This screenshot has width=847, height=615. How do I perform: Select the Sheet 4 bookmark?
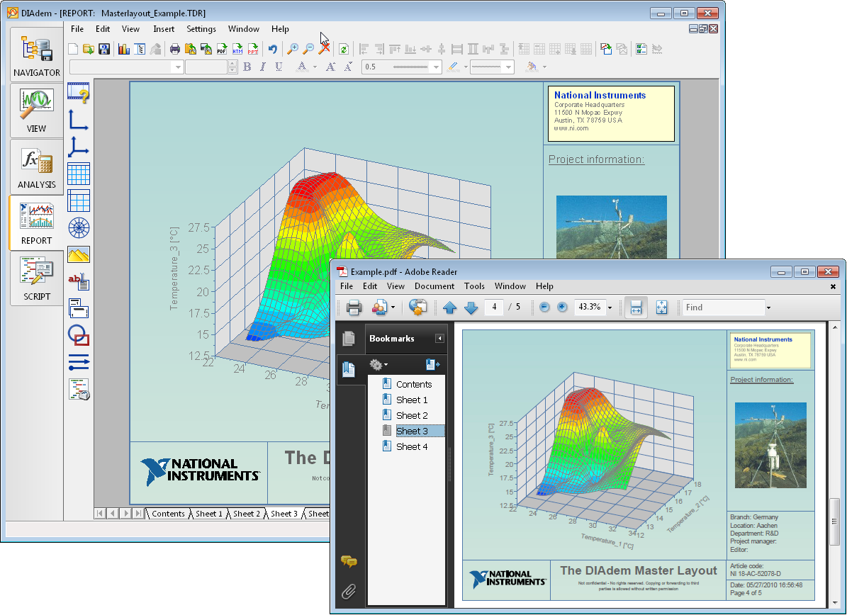[x=412, y=446]
